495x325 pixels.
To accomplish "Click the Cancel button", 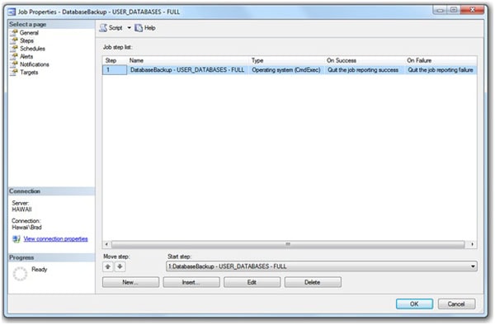I will [456, 304].
